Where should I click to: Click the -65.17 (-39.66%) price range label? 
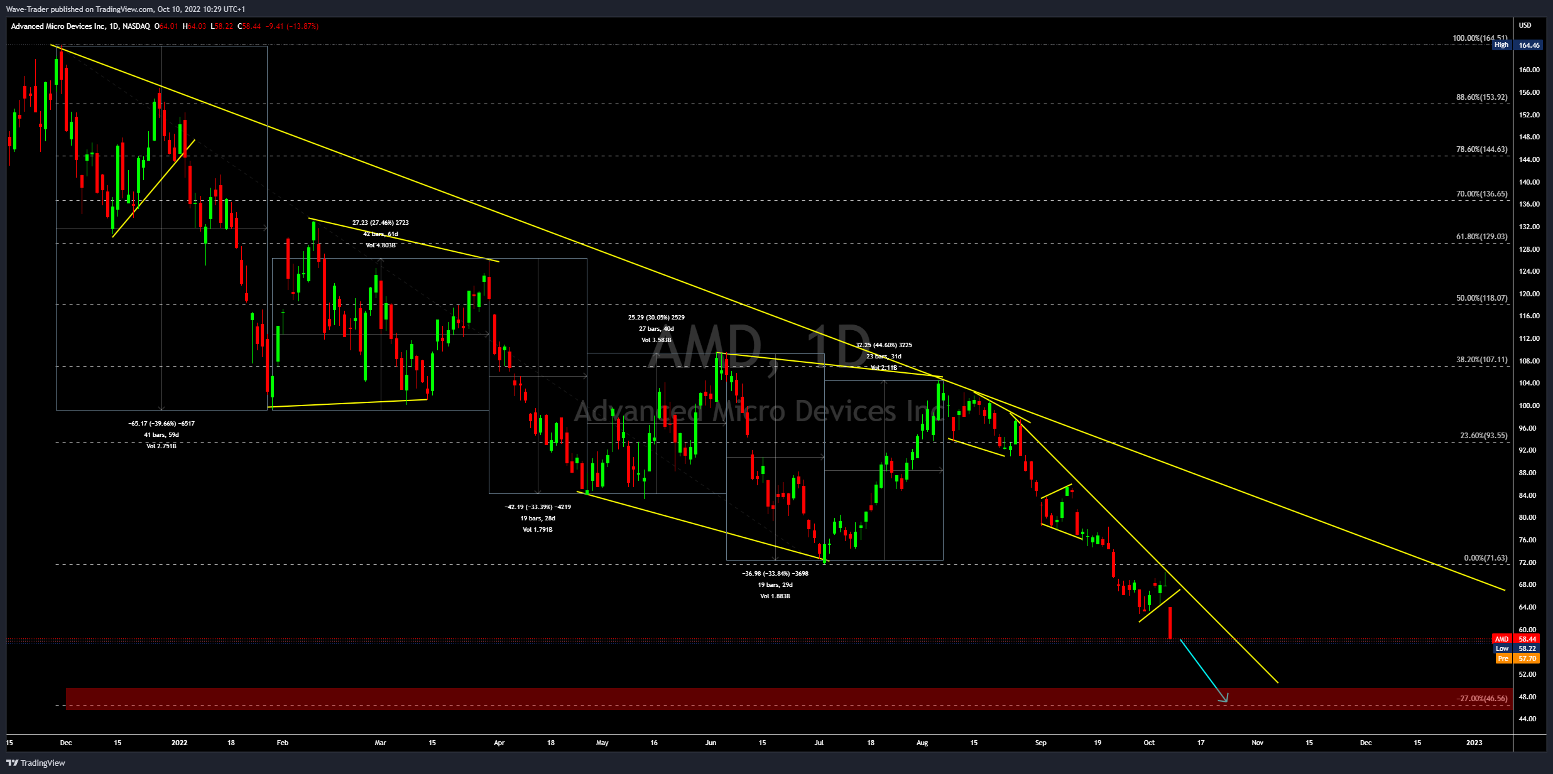[x=161, y=424]
